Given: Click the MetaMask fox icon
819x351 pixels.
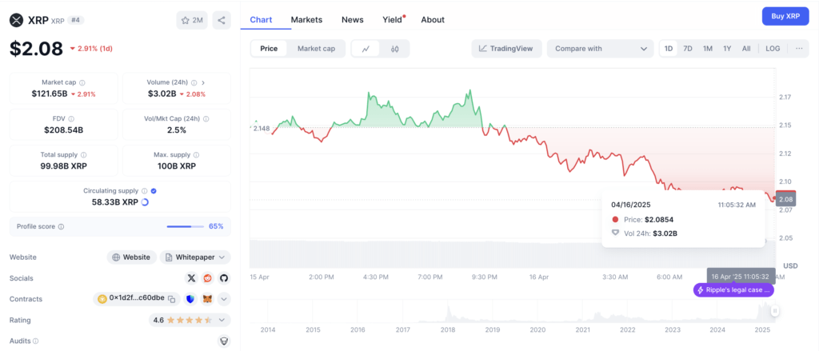Looking at the screenshot, I should click(207, 299).
